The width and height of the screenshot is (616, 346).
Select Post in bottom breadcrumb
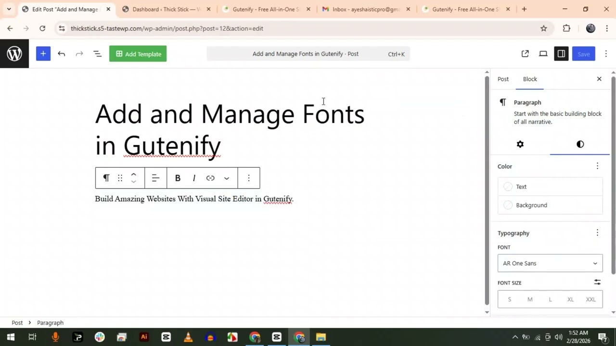[x=17, y=323]
